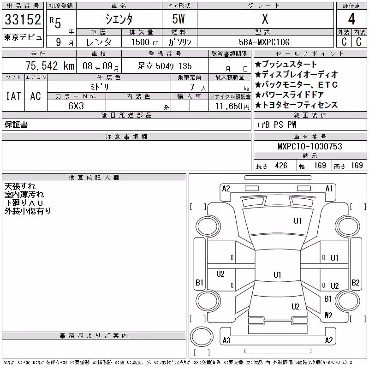Click the 東京デビュ auction label

point(23,37)
